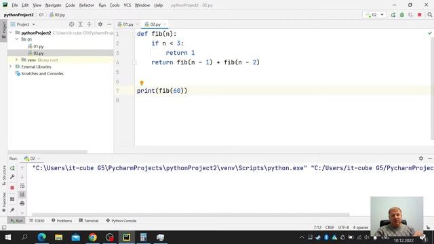Click the restore layout icon in Run panel
Viewport: 434px width, 244px height.
pos(12,199)
